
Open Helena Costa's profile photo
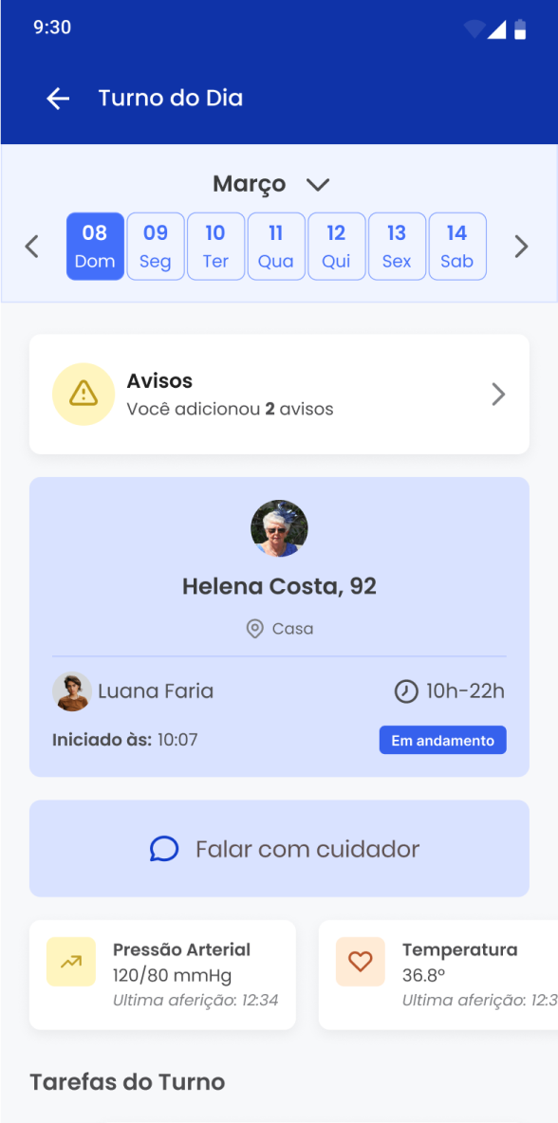[x=279, y=528]
